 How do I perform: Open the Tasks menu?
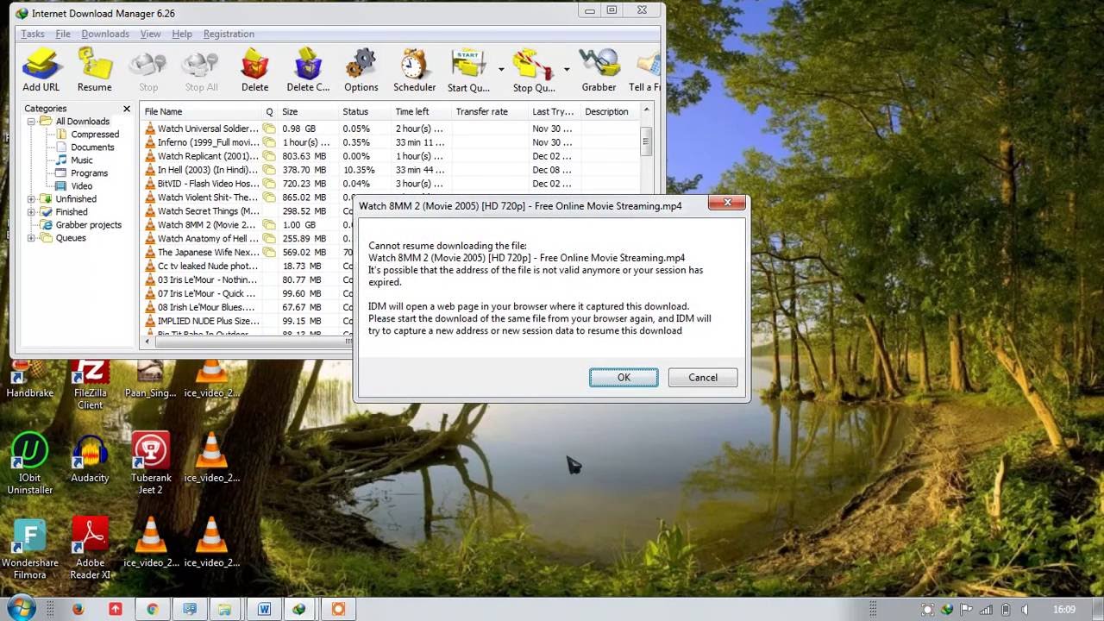pos(33,34)
